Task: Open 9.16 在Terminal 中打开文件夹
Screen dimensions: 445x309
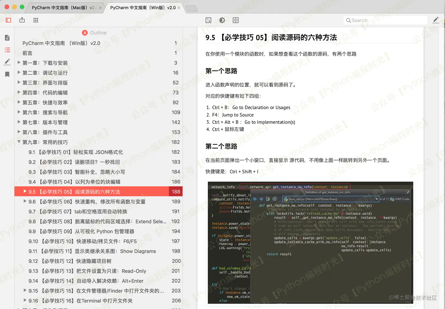Action: coord(99,301)
